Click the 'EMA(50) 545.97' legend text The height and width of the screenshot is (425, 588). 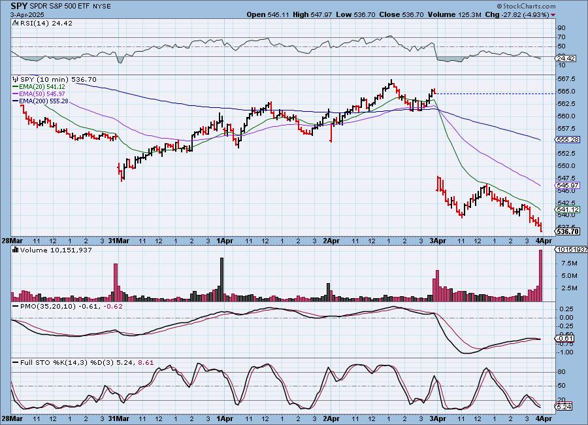tap(42, 94)
